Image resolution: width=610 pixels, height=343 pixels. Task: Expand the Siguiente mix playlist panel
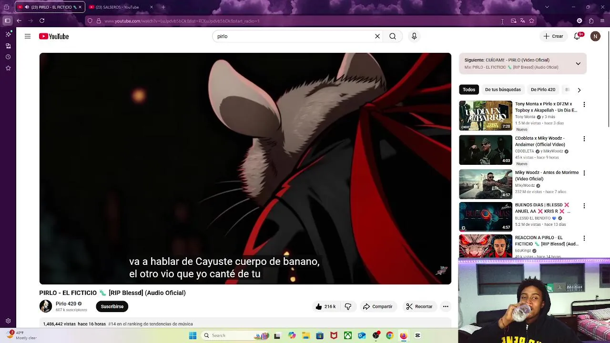coord(578,63)
